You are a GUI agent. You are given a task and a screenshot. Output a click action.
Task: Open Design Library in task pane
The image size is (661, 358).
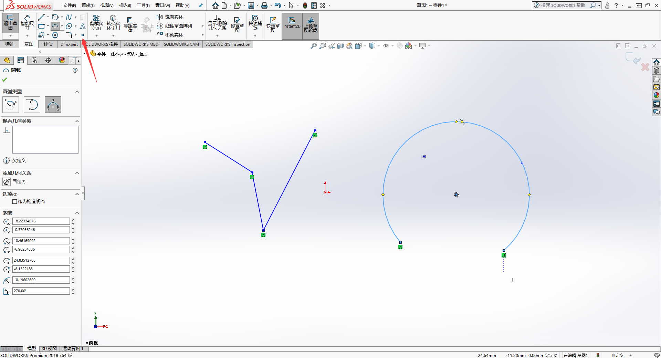point(657,71)
